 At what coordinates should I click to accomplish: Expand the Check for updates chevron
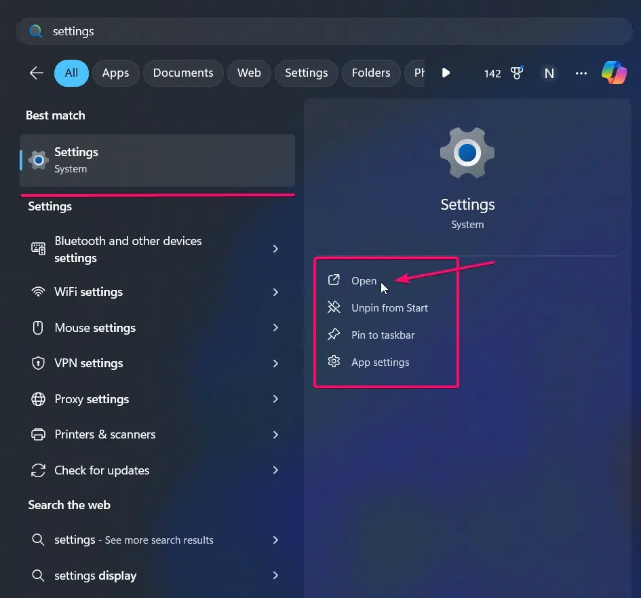point(275,470)
